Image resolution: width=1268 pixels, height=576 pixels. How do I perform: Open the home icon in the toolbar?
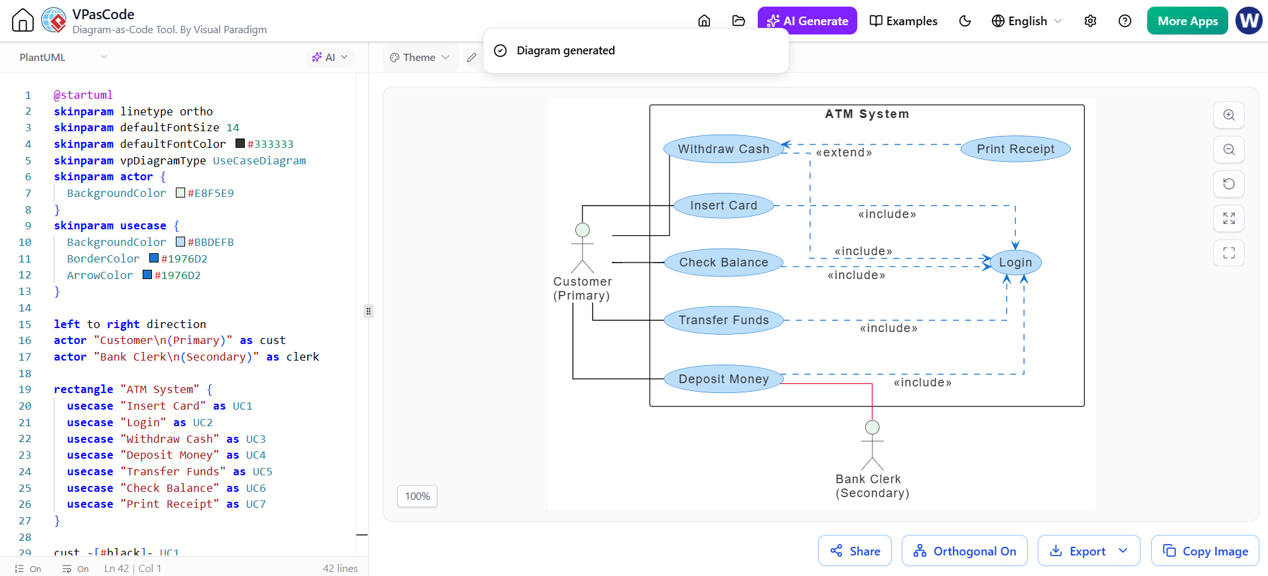coord(704,21)
